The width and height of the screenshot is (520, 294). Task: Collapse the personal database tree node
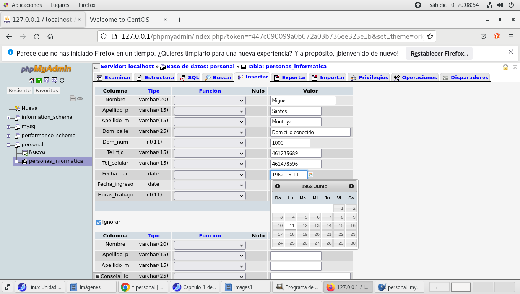[x=8, y=145]
